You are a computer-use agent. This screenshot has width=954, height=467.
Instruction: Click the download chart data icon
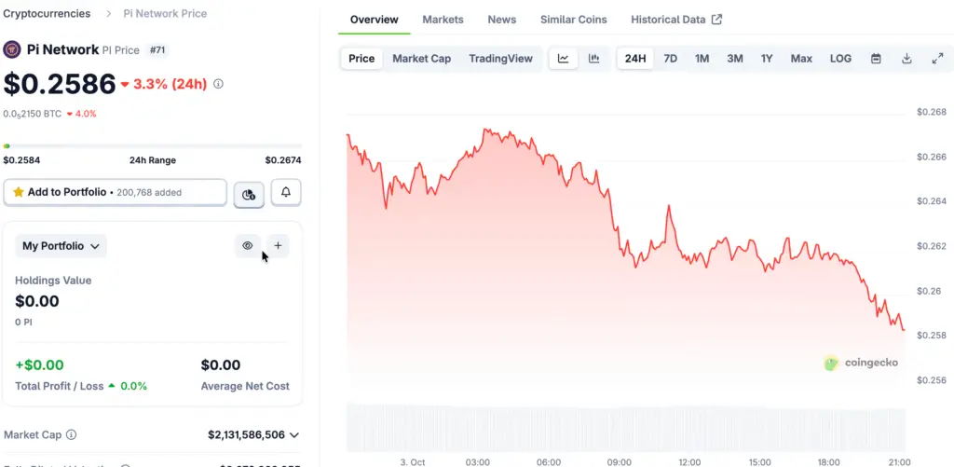pyautogui.click(x=906, y=59)
